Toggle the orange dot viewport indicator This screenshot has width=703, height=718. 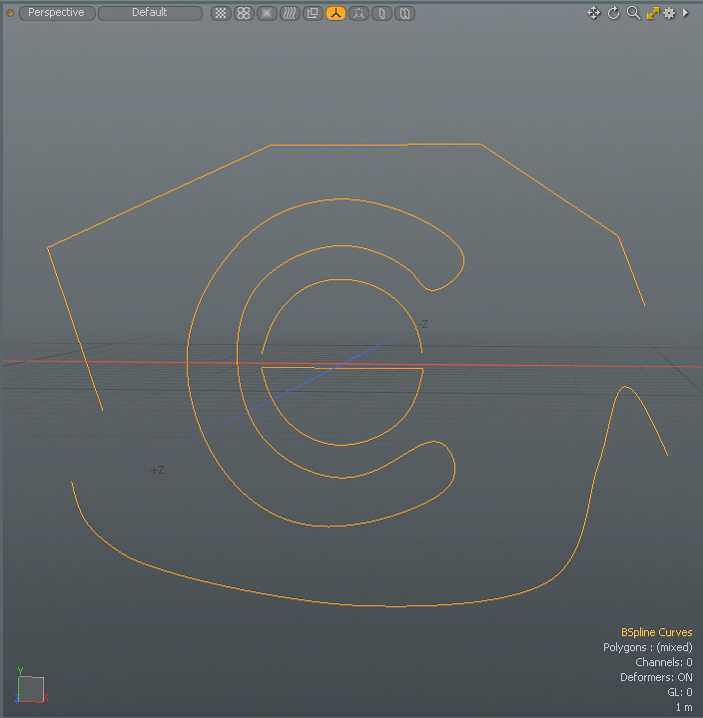pos(10,13)
